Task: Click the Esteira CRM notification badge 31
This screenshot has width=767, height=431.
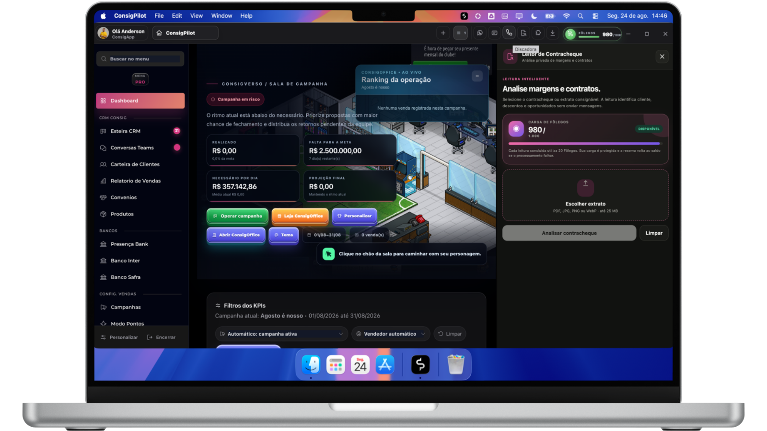Action: pyautogui.click(x=177, y=131)
